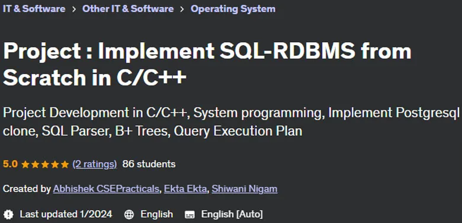Click the breadcrumb chevron before Operating System
The width and height of the screenshot is (462, 223).
pos(182,9)
